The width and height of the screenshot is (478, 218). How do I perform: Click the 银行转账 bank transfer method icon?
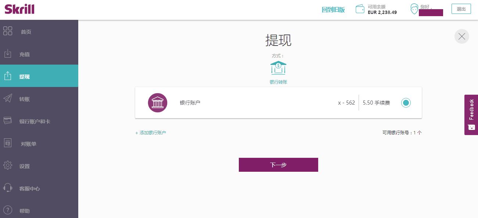(278, 68)
